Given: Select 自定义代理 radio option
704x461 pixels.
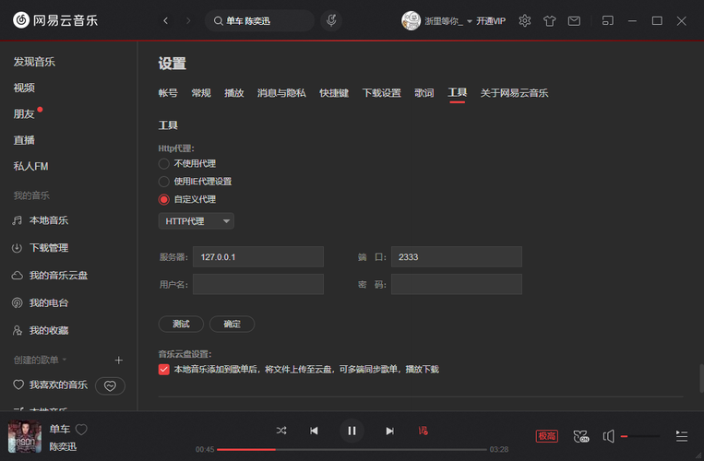Looking at the screenshot, I should [164, 199].
